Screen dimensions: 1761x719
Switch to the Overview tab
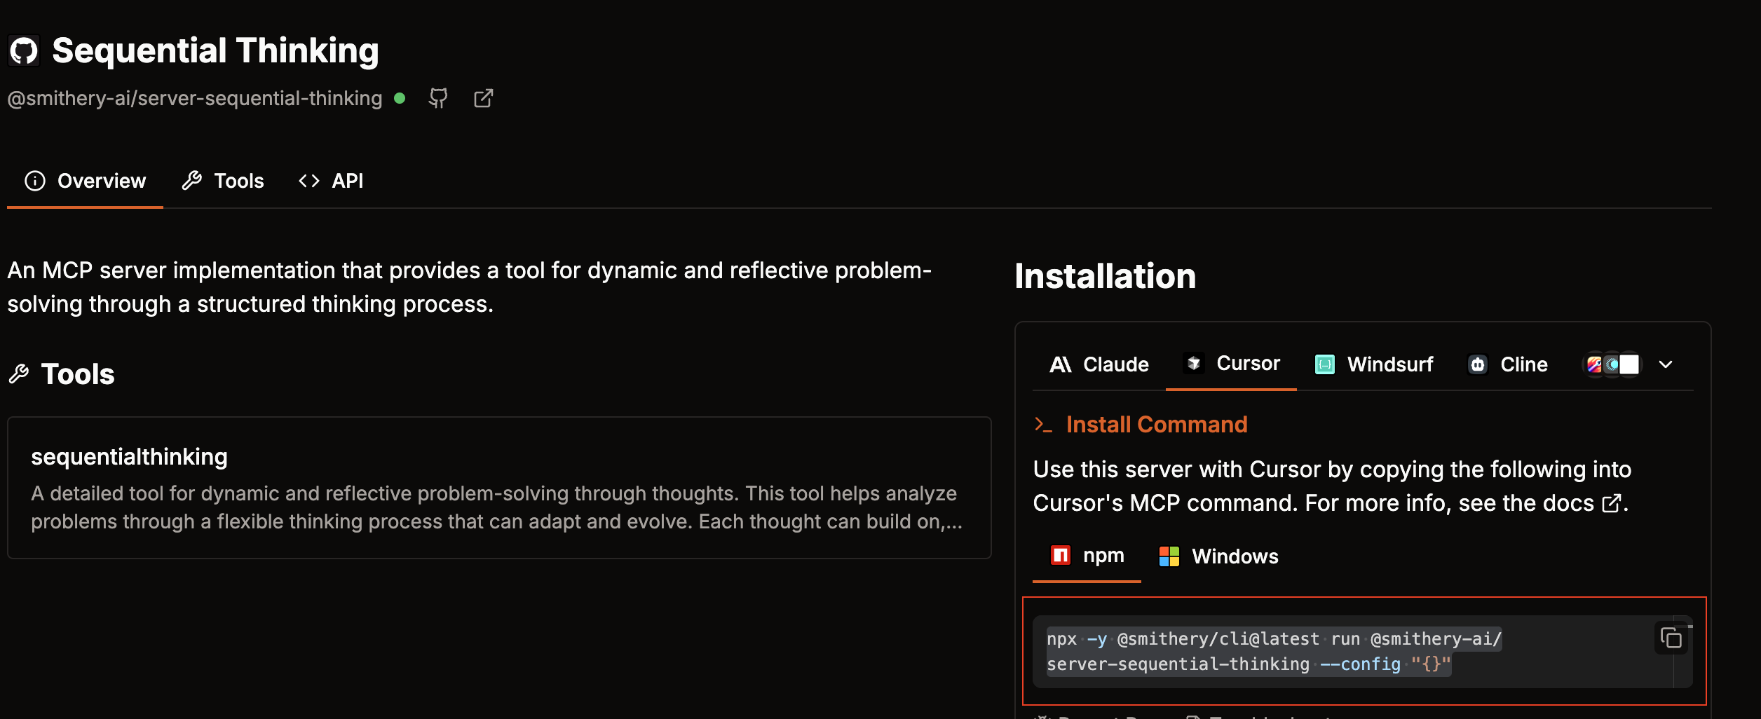pos(85,181)
